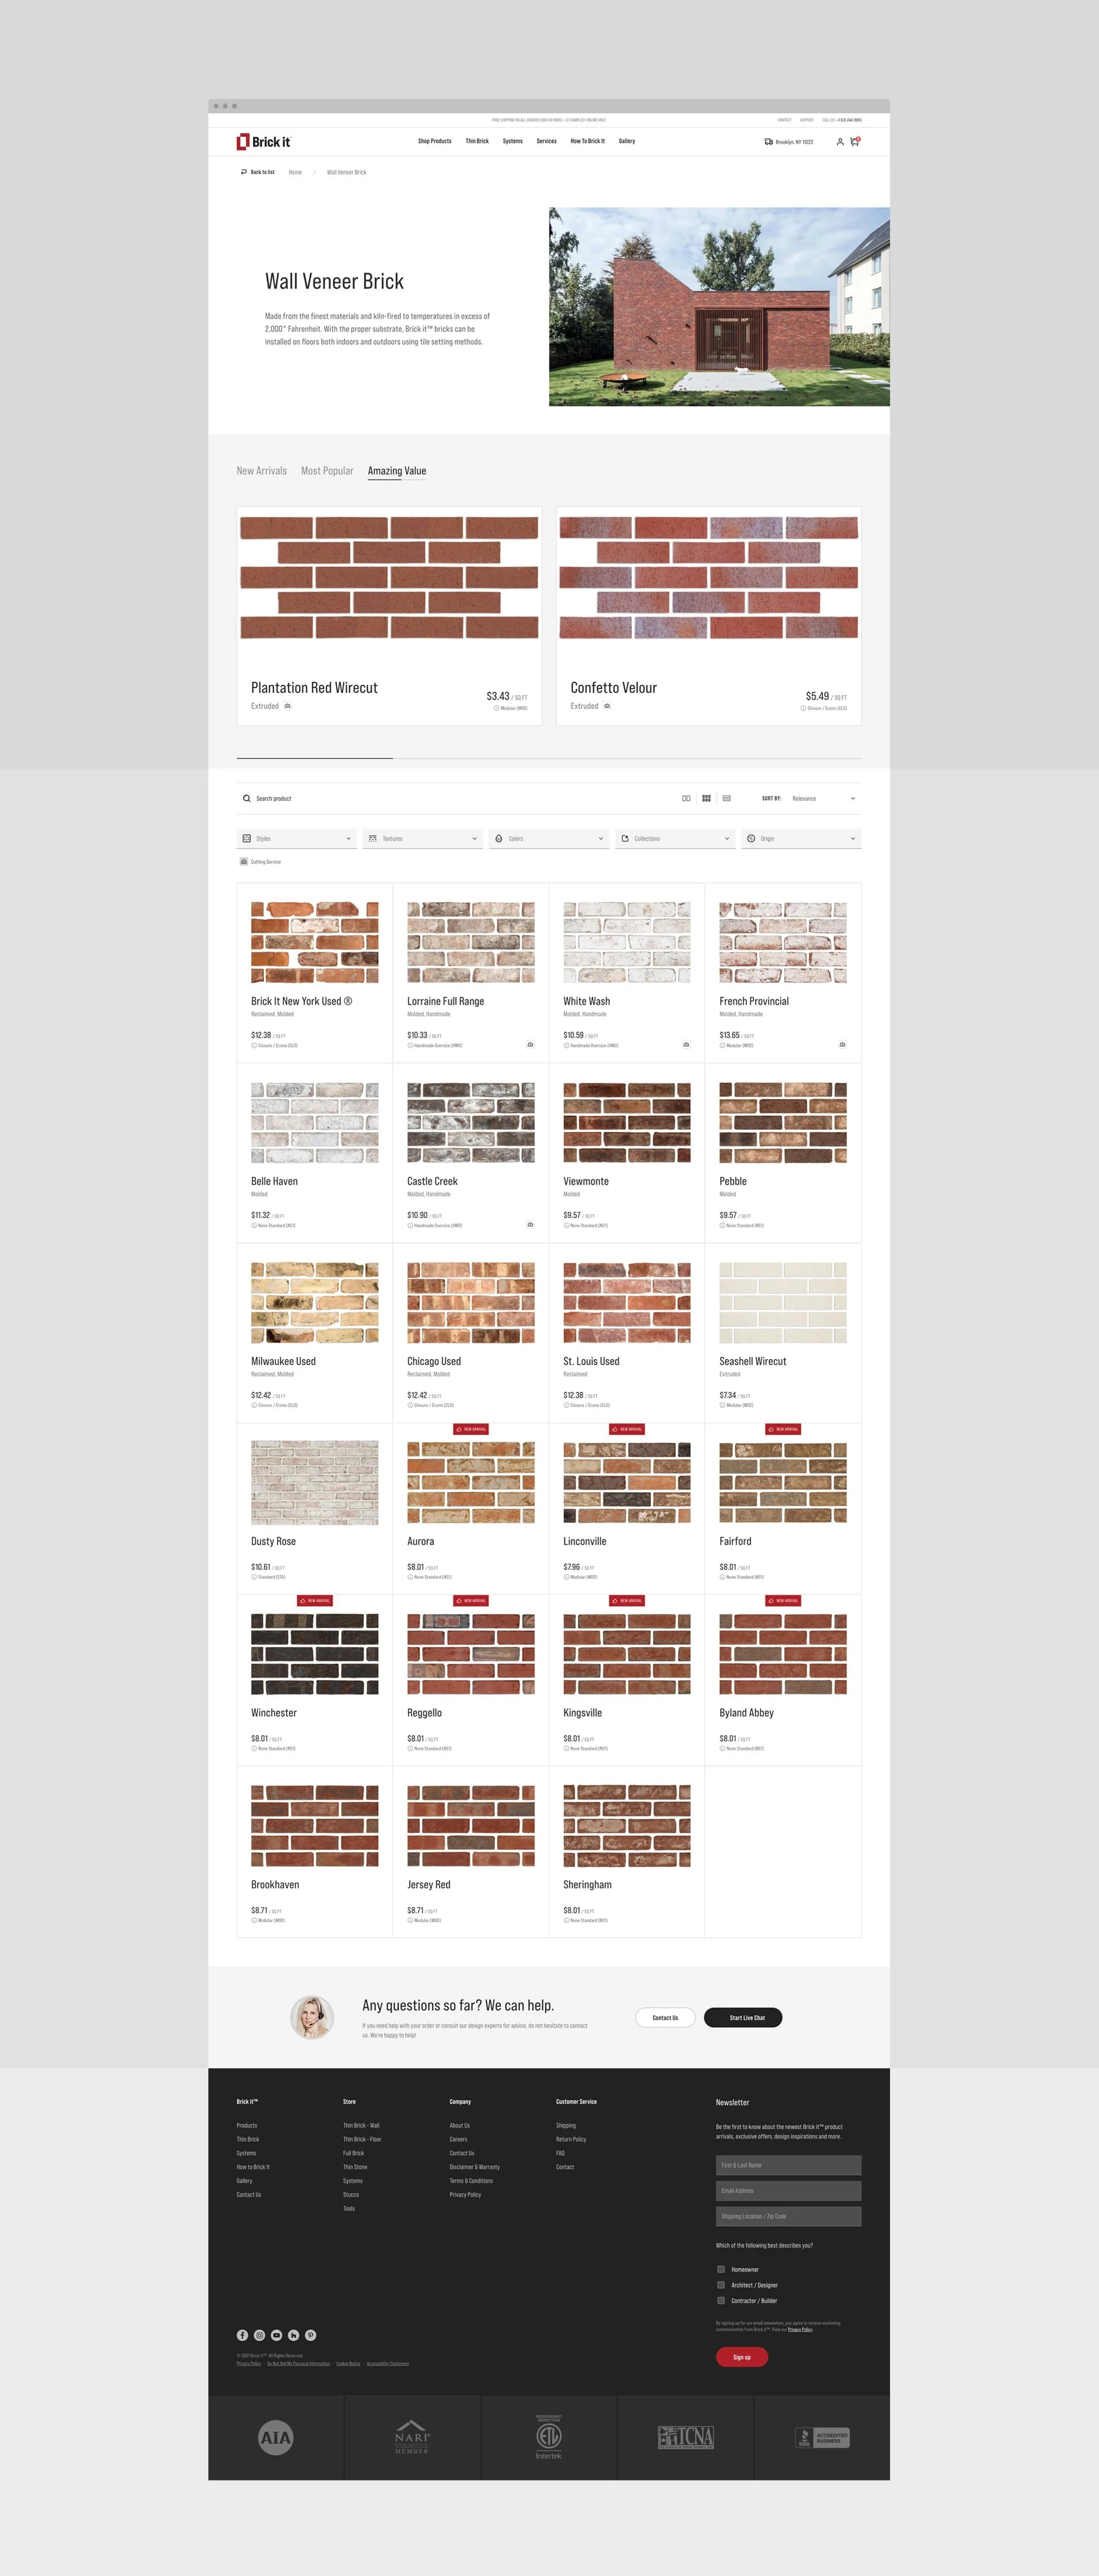Click the Start Live Chat button
The height and width of the screenshot is (2576, 1099).
(x=743, y=2017)
